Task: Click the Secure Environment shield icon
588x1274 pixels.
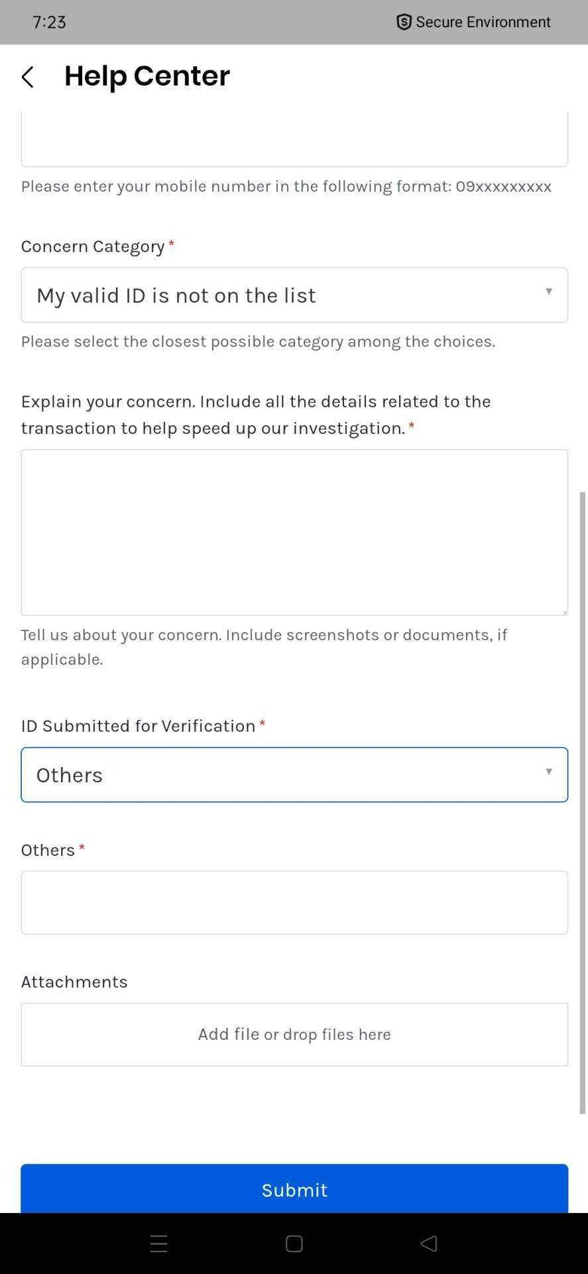Action: point(404,22)
